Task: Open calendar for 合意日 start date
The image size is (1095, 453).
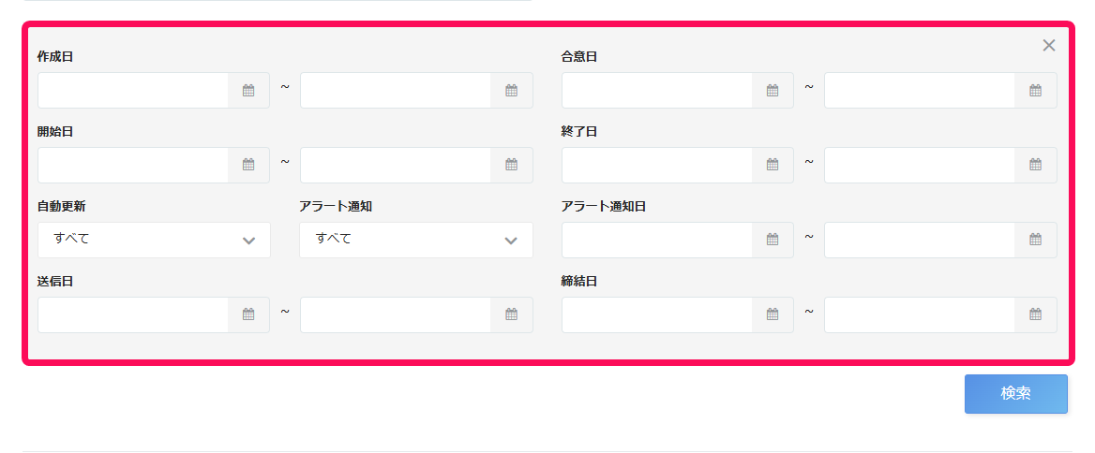Action: [772, 91]
